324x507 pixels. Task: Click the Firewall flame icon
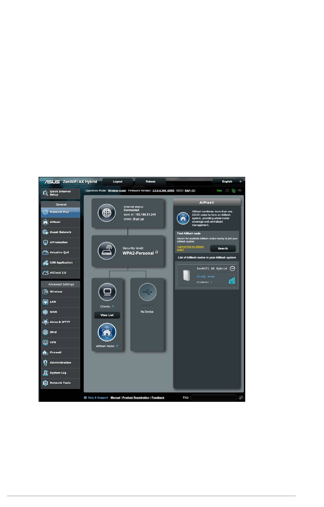click(45, 353)
